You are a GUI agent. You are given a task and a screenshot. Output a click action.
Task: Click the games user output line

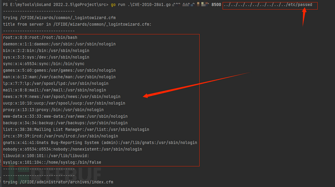point(59,70)
